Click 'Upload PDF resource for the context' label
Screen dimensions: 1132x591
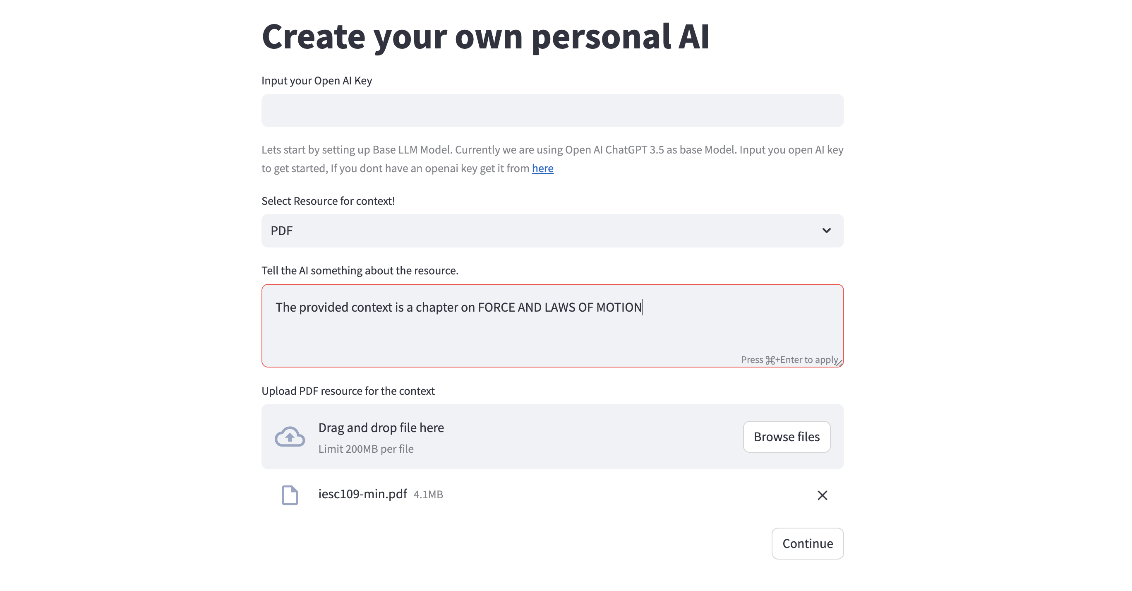[348, 391]
